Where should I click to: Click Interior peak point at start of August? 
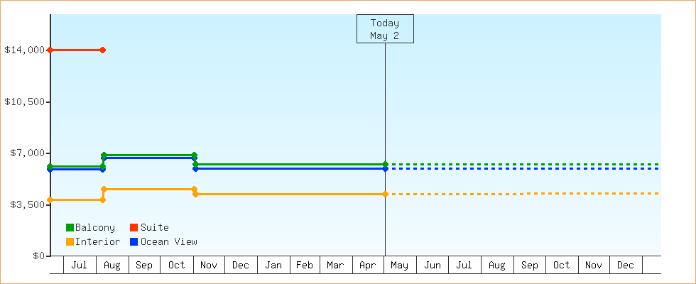tap(104, 189)
